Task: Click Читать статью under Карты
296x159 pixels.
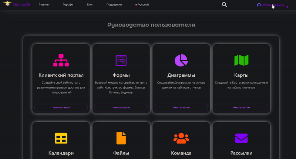Action: tap(241, 107)
